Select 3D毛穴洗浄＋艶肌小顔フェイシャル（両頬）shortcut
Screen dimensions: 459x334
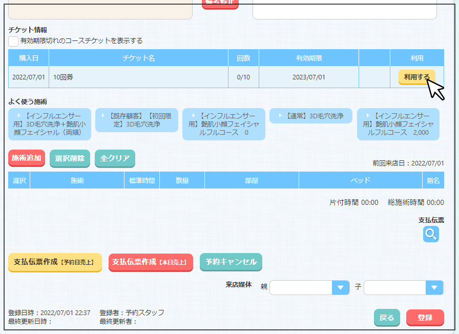pyautogui.click(x=50, y=124)
